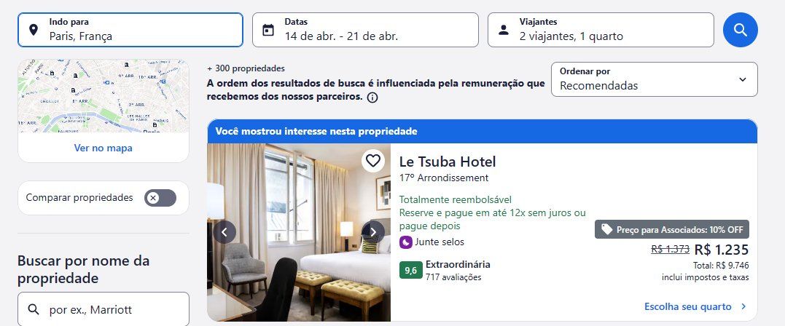Click Escolha seu quarto link
785x326 pixels.
point(695,306)
